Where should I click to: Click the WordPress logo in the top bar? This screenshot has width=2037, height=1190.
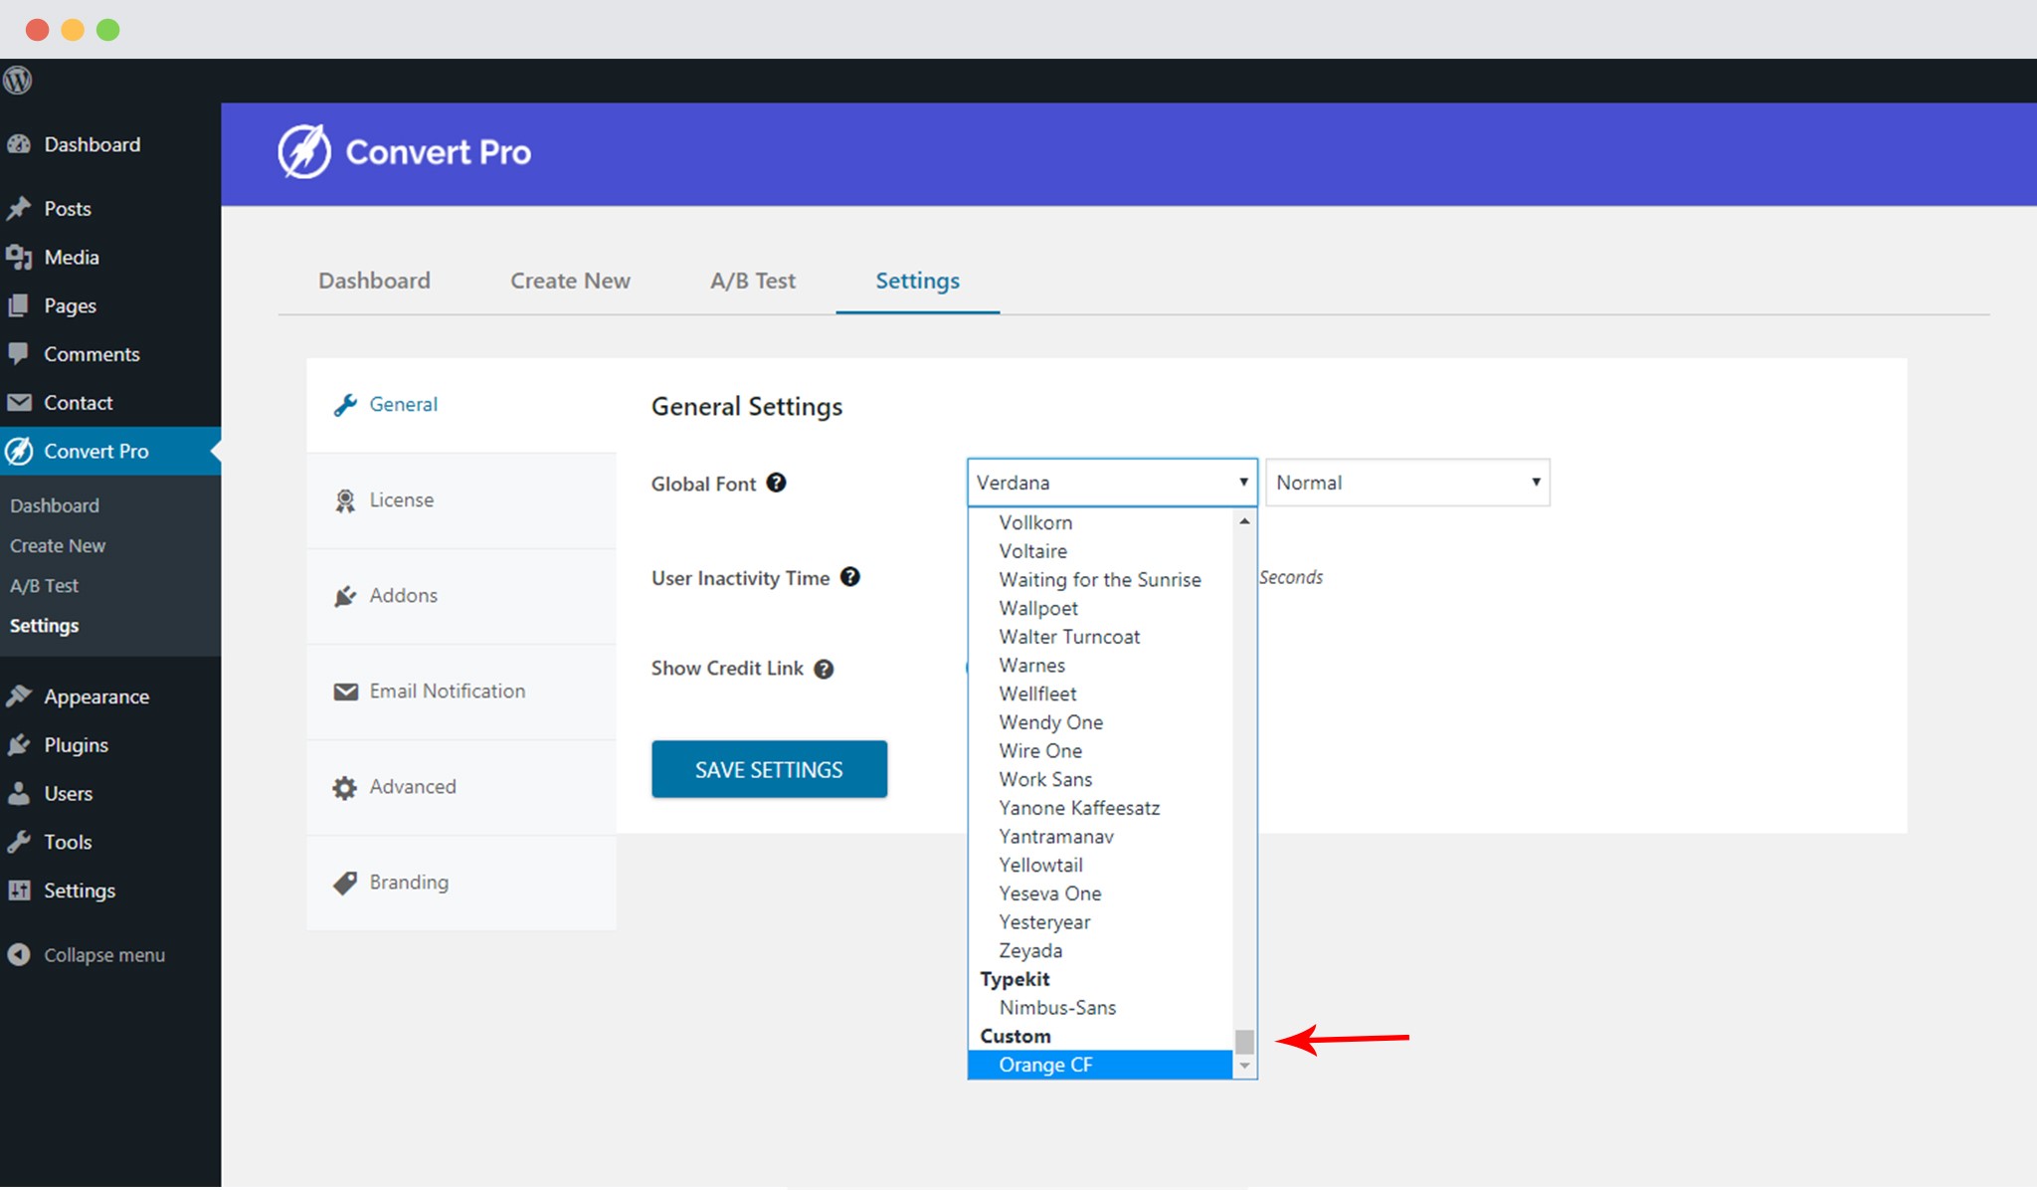tap(17, 81)
